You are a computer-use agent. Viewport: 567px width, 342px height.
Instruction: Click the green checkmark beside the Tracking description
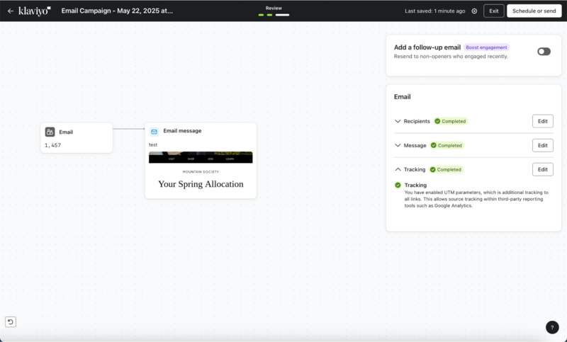point(398,186)
